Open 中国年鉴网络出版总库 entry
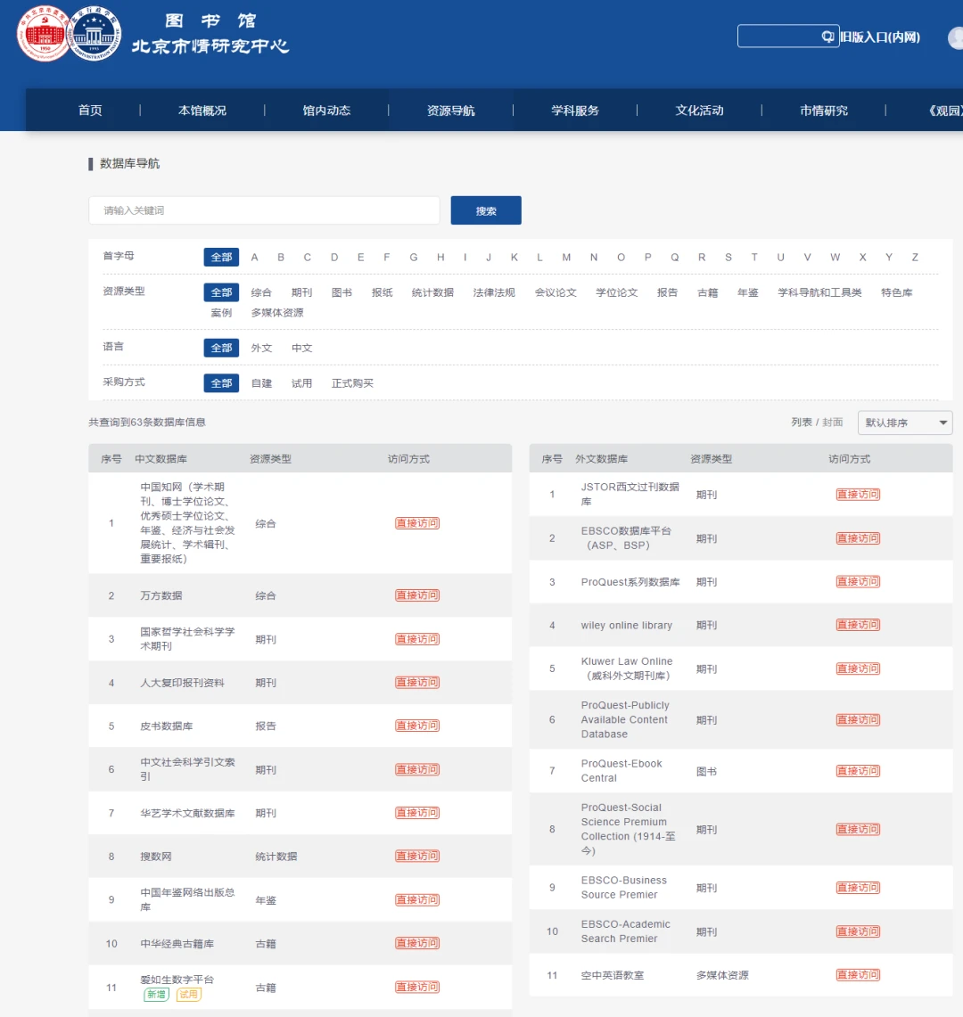Viewport: 963px width, 1017px height. click(187, 899)
